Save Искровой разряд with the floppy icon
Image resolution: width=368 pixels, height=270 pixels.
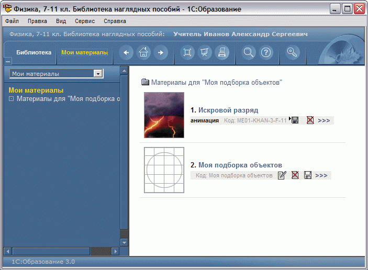pyautogui.click(x=295, y=120)
